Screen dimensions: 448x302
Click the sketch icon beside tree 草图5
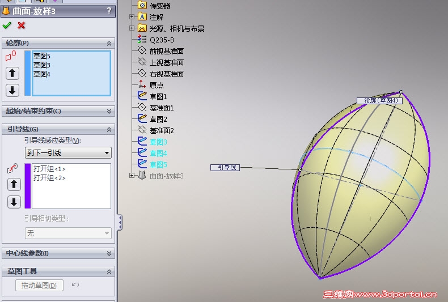click(x=142, y=164)
